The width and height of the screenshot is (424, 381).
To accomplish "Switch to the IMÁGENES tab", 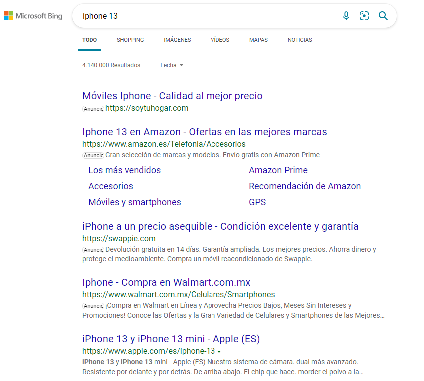I will [x=177, y=40].
